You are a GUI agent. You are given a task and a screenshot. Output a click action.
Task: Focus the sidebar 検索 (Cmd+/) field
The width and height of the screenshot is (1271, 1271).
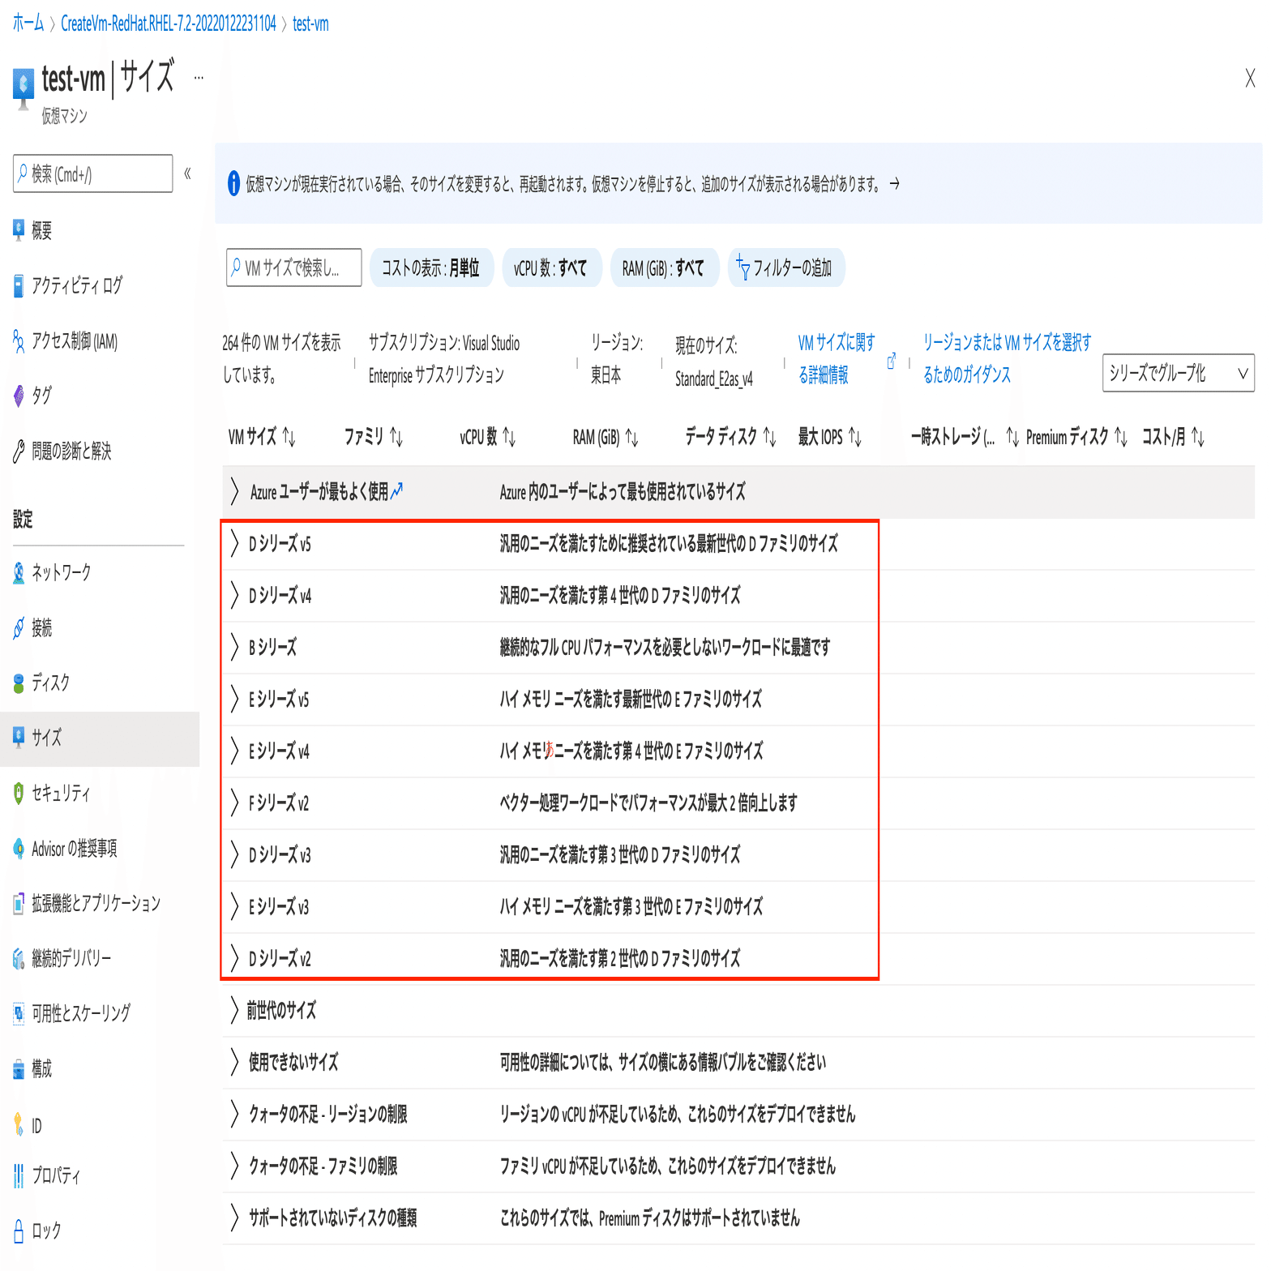pyautogui.click(x=93, y=173)
